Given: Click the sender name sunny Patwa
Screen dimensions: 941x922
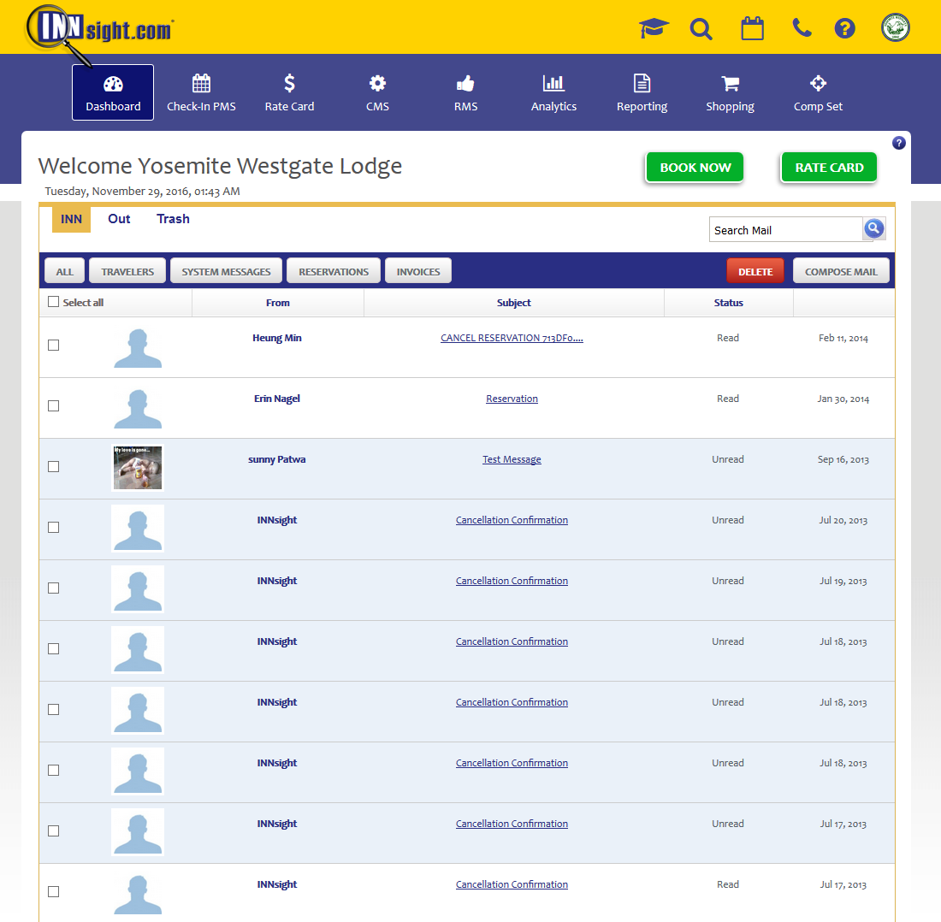Looking at the screenshot, I should (276, 459).
